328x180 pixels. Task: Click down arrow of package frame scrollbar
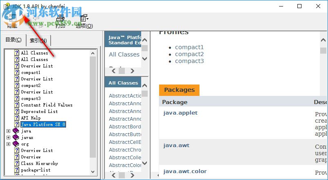click(x=144, y=59)
